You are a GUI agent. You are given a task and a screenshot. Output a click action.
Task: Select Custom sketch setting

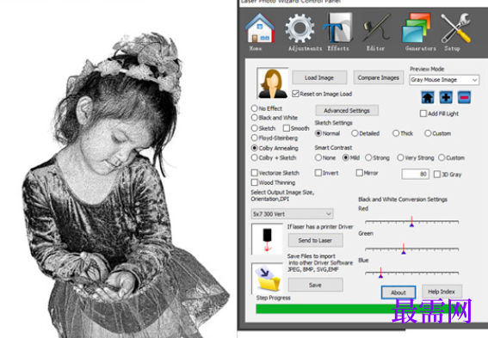[x=428, y=133]
